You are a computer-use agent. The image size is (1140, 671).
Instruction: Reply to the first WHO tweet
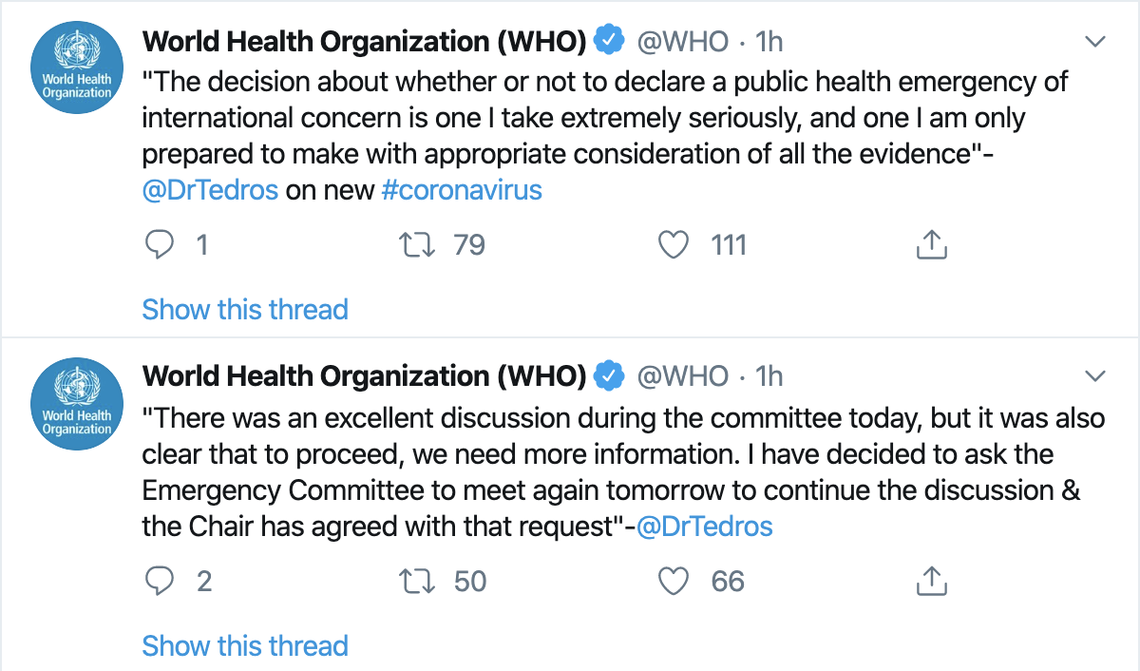(x=160, y=245)
